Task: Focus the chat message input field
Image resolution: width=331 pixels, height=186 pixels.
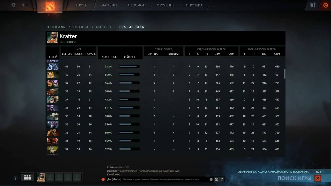Action: pos(165,179)
